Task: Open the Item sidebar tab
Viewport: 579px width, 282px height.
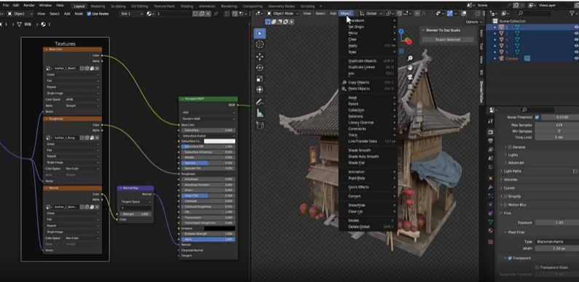Action: [481, 34]
